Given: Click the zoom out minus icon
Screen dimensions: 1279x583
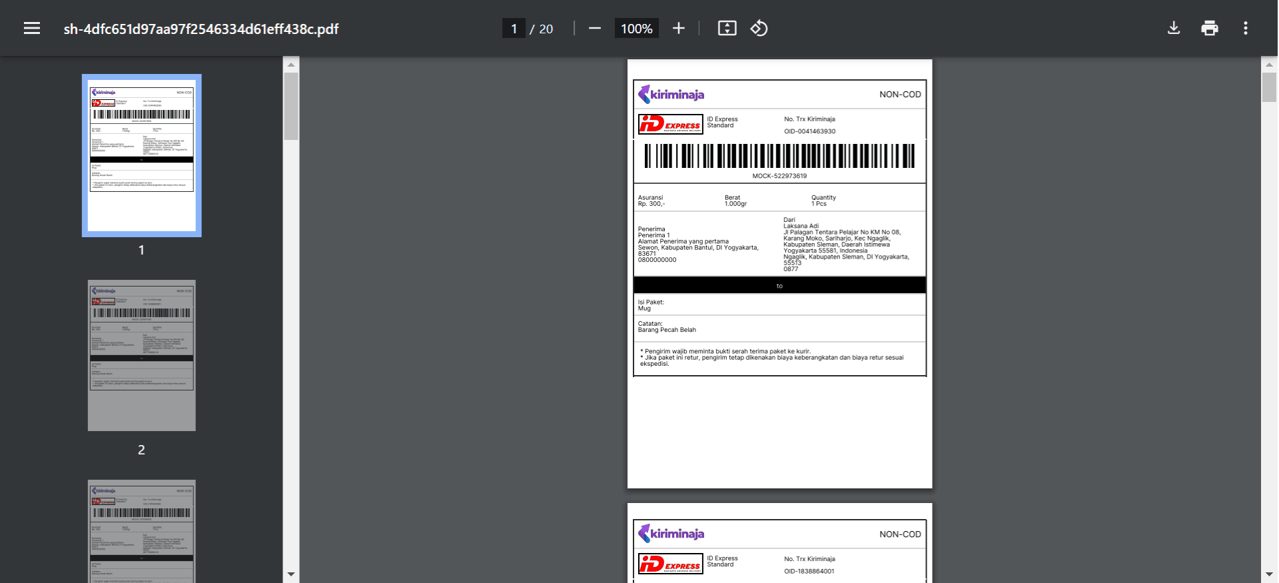Looking at the screenshot, I should [595, 28].
